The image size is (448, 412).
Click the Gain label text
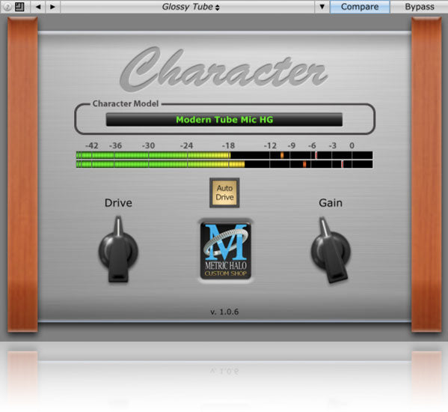coord(331,203)
